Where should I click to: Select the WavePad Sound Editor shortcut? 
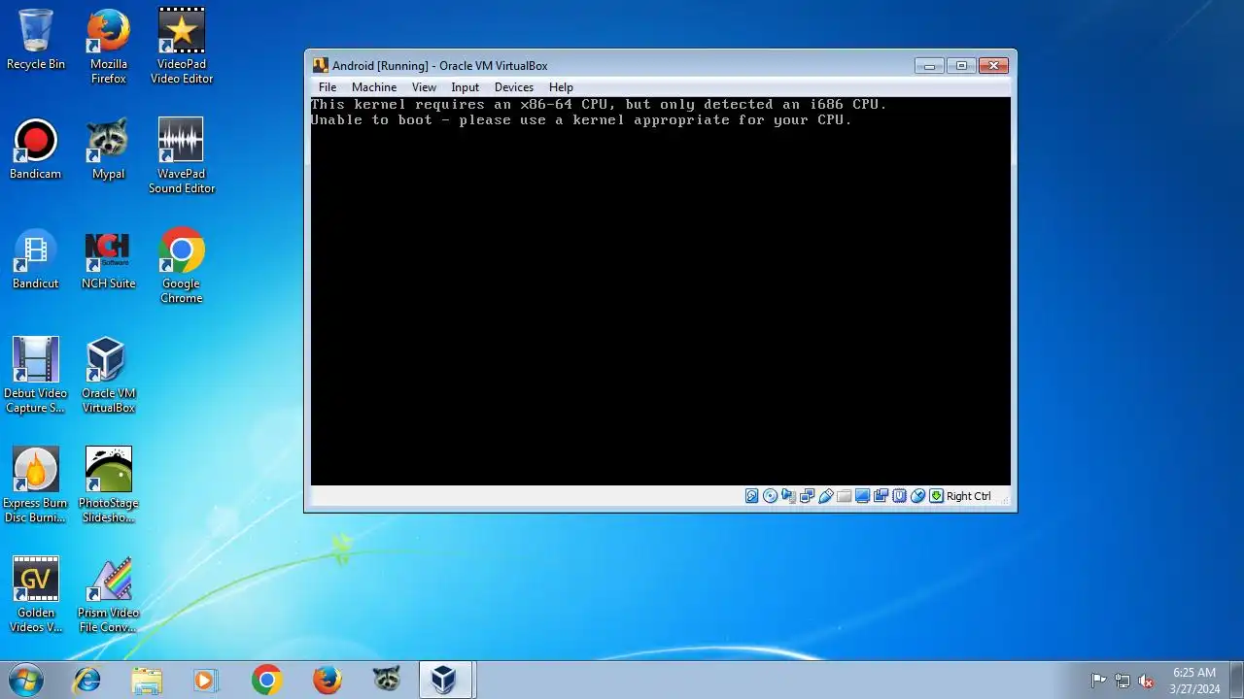click(x=182, y=156)
